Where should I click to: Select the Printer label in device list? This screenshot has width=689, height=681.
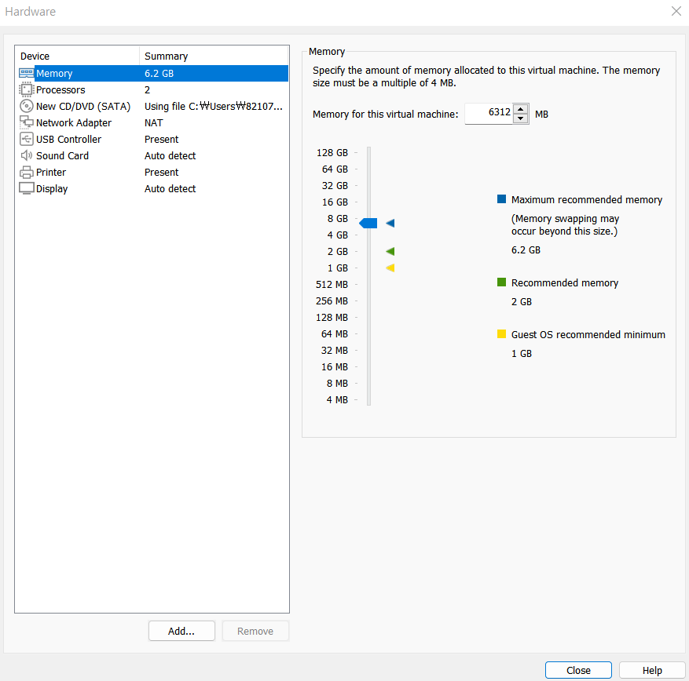(51, 173)
